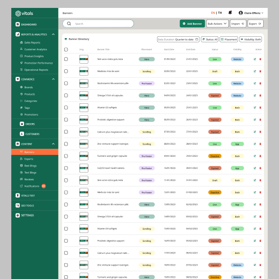Viewport: 279px width, 279px height.
Task: Delete the banner starting 11/01/2023
Action: 260,180
